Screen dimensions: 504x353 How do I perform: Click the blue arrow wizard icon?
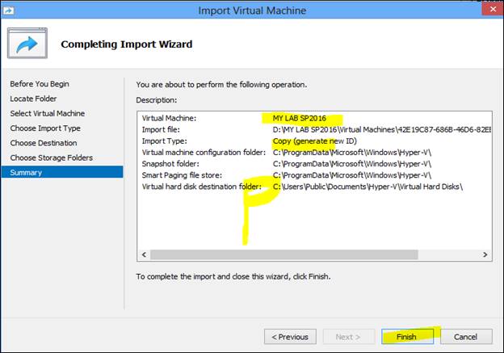[x=27, y=45]
